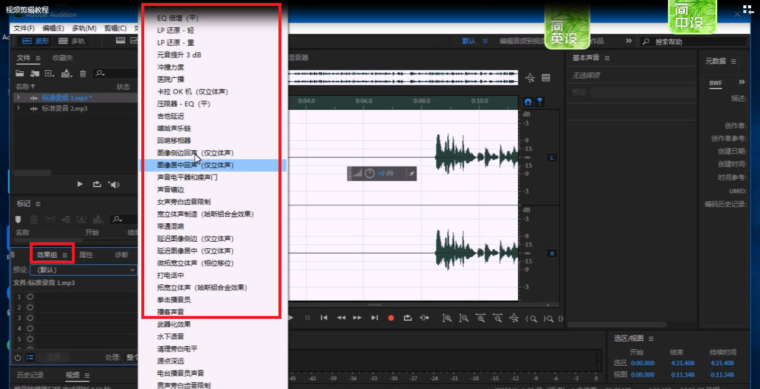Screen dimensions: 760x389
Task: Click the new file icon in Files panel
Action: click(50, 74)
